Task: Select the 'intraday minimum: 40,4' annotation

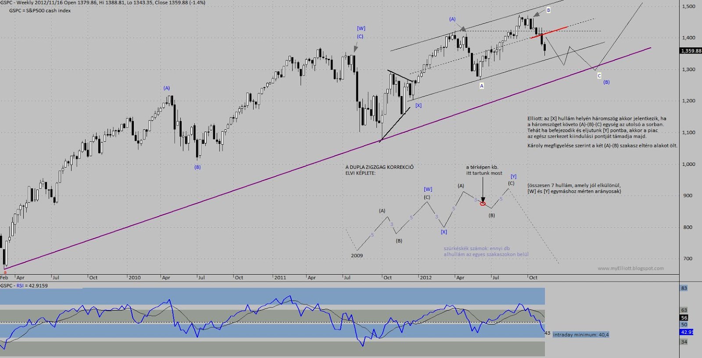Action: click(580, 335)
